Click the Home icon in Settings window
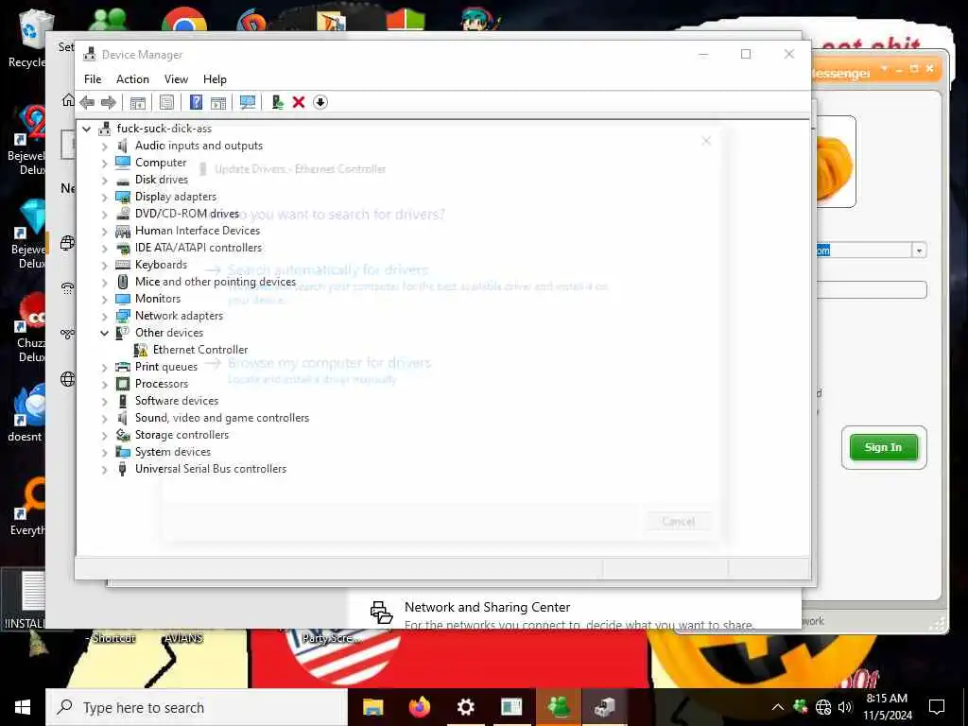 click(x=68, y=100)
